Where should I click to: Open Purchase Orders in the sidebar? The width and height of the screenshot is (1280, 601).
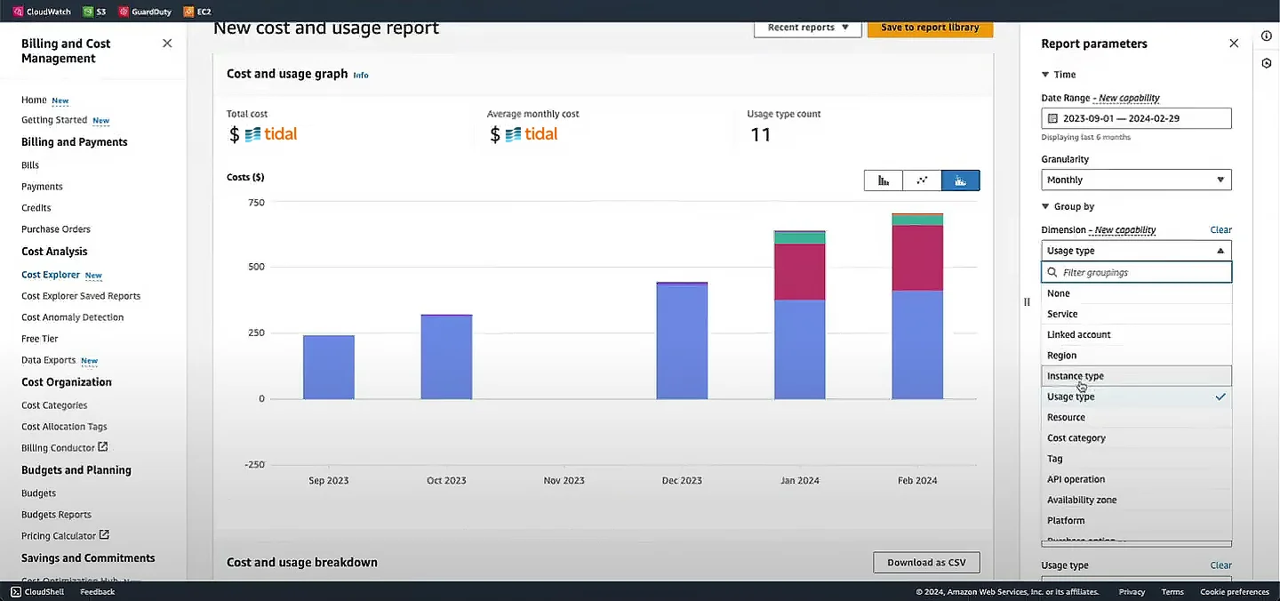tap(56, 229)
